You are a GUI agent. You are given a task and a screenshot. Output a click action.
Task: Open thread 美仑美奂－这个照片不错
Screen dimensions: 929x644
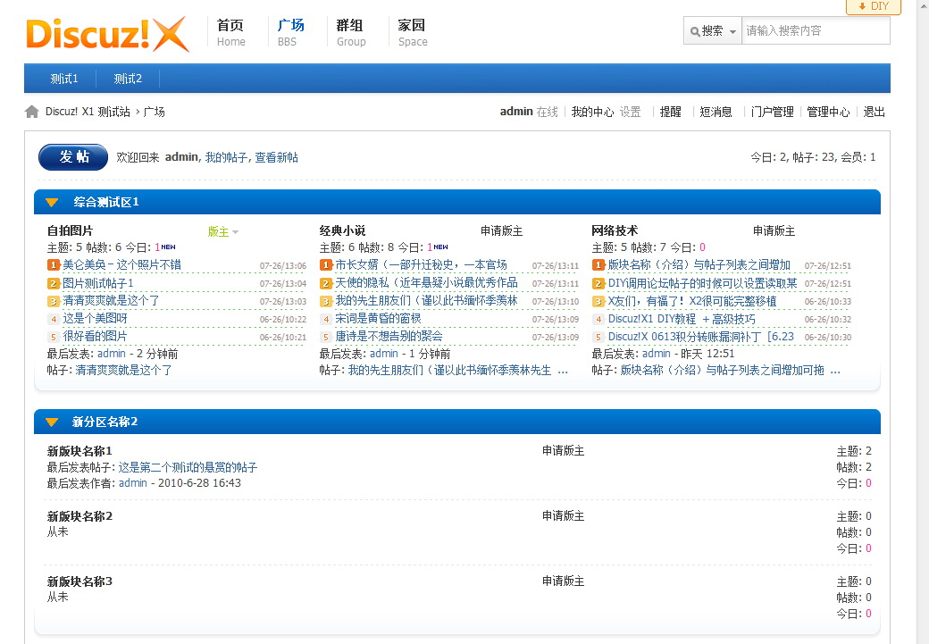point(122,264)
